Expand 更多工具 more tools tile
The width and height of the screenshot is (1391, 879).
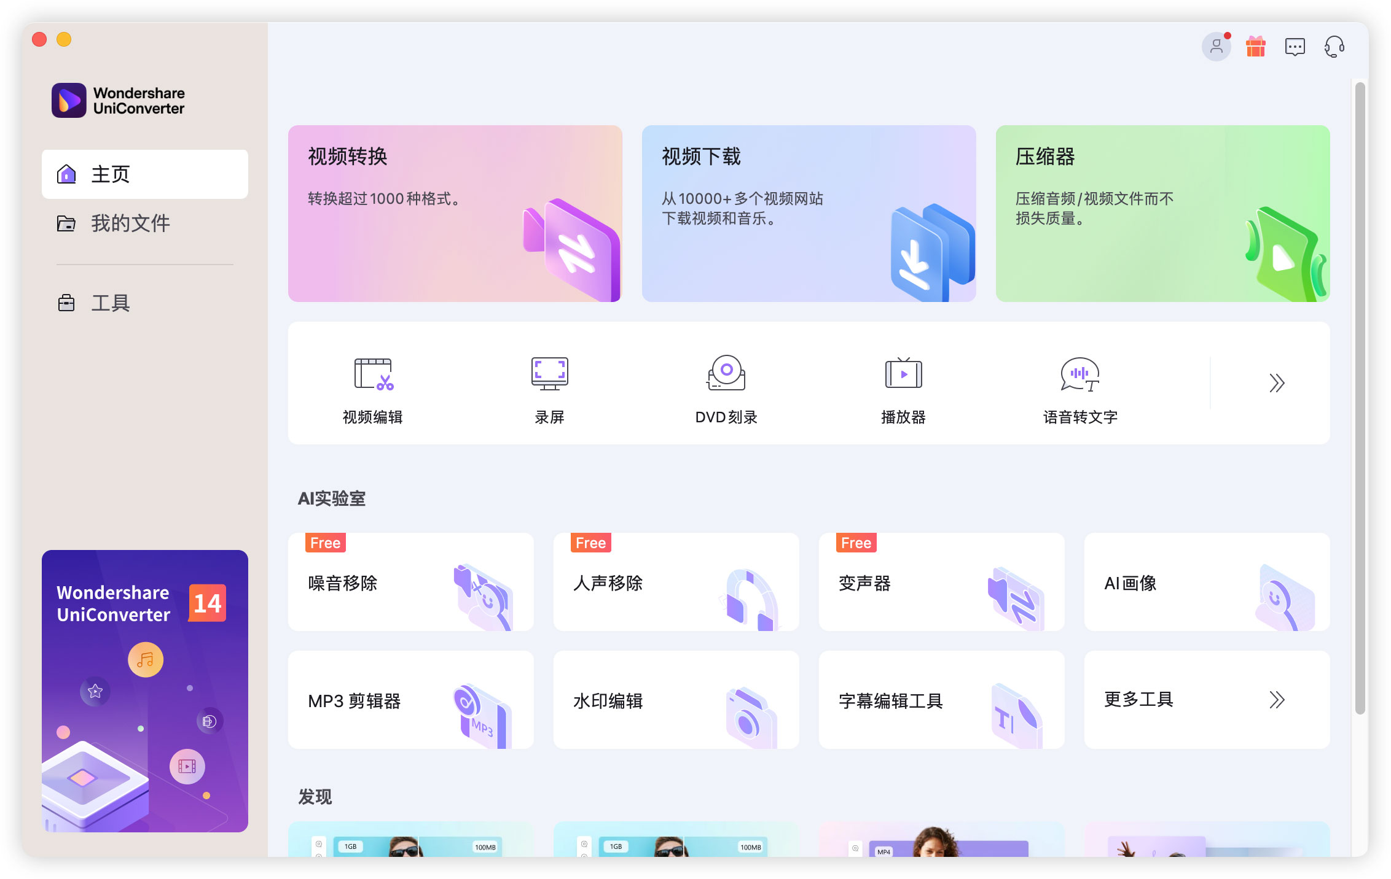coord(1207,700)
